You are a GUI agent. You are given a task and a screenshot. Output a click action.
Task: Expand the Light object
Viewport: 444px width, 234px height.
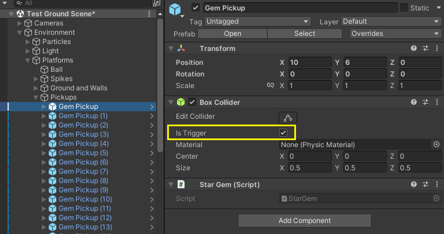pos(28,51)
